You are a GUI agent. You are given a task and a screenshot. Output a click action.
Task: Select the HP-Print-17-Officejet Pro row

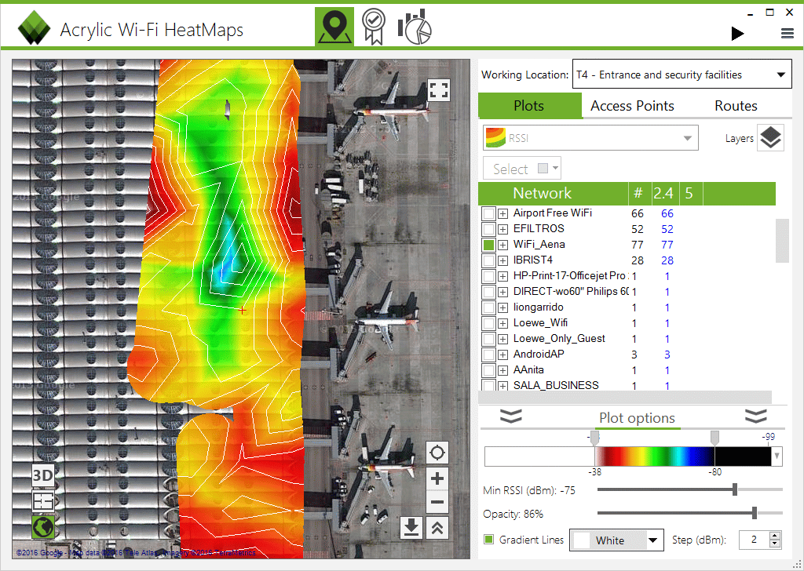(x=627, y=276)
